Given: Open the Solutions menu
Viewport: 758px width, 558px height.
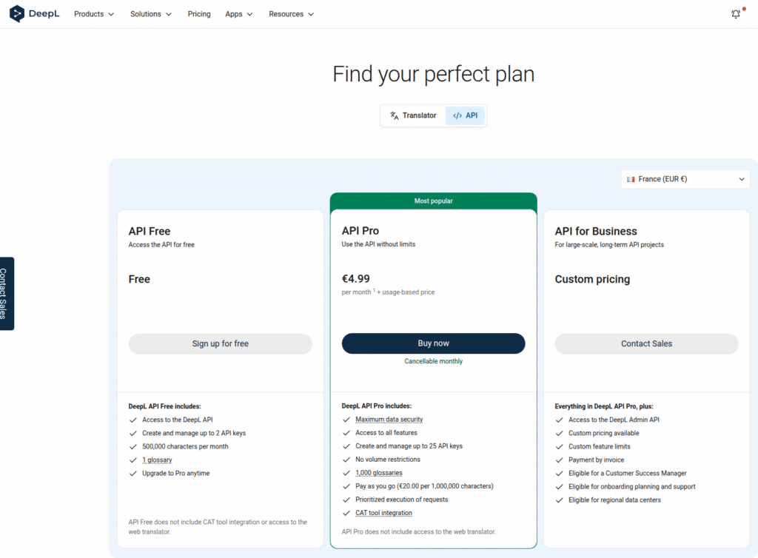Looking at the screenshot, I should (x=150, y=13).
